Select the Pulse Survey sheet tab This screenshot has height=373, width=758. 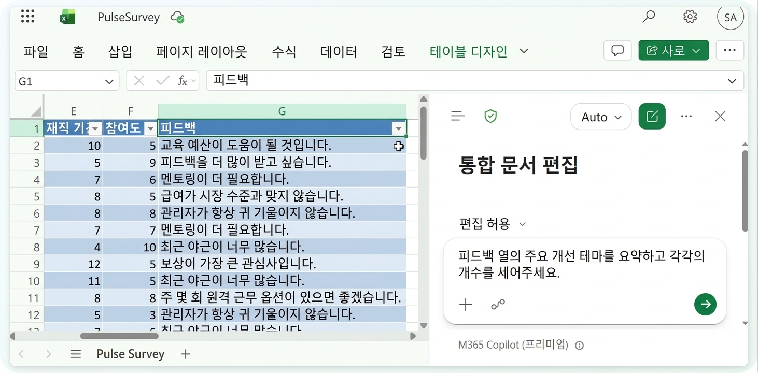click(130, 354)
